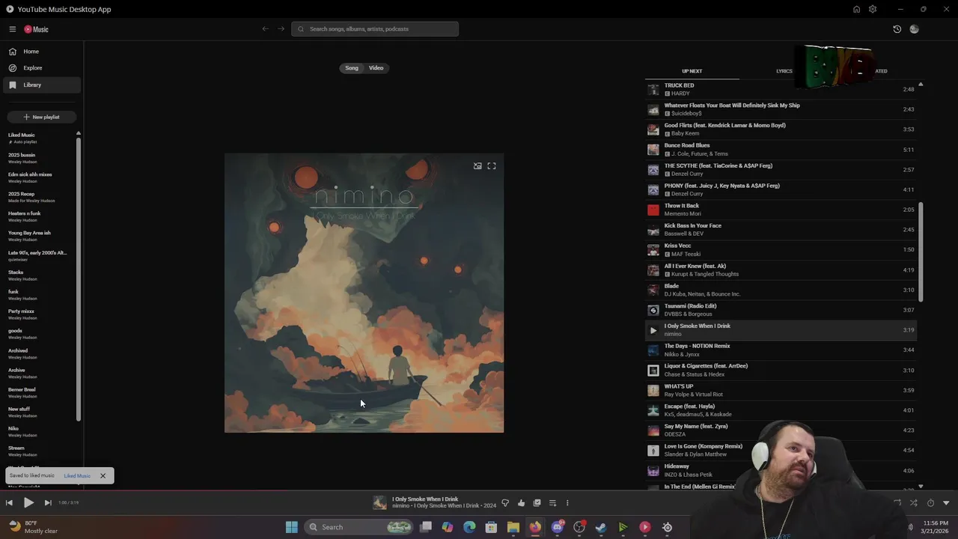Viewport: 958px width, 539px height.
Task: Focus the search songs input field
Action: [375, 29]
